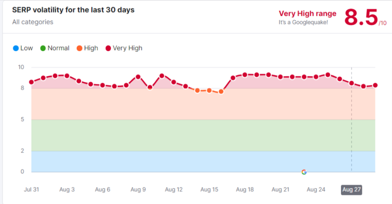
Task: Click the SERP volatility chart title
Action: (73, 10)
